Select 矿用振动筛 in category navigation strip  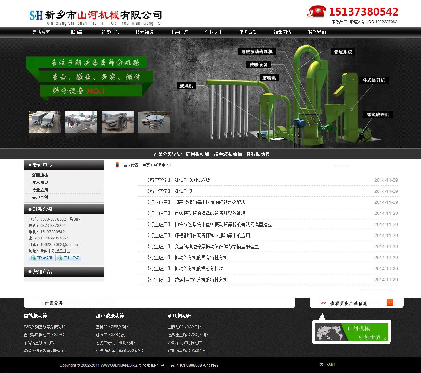198,154
